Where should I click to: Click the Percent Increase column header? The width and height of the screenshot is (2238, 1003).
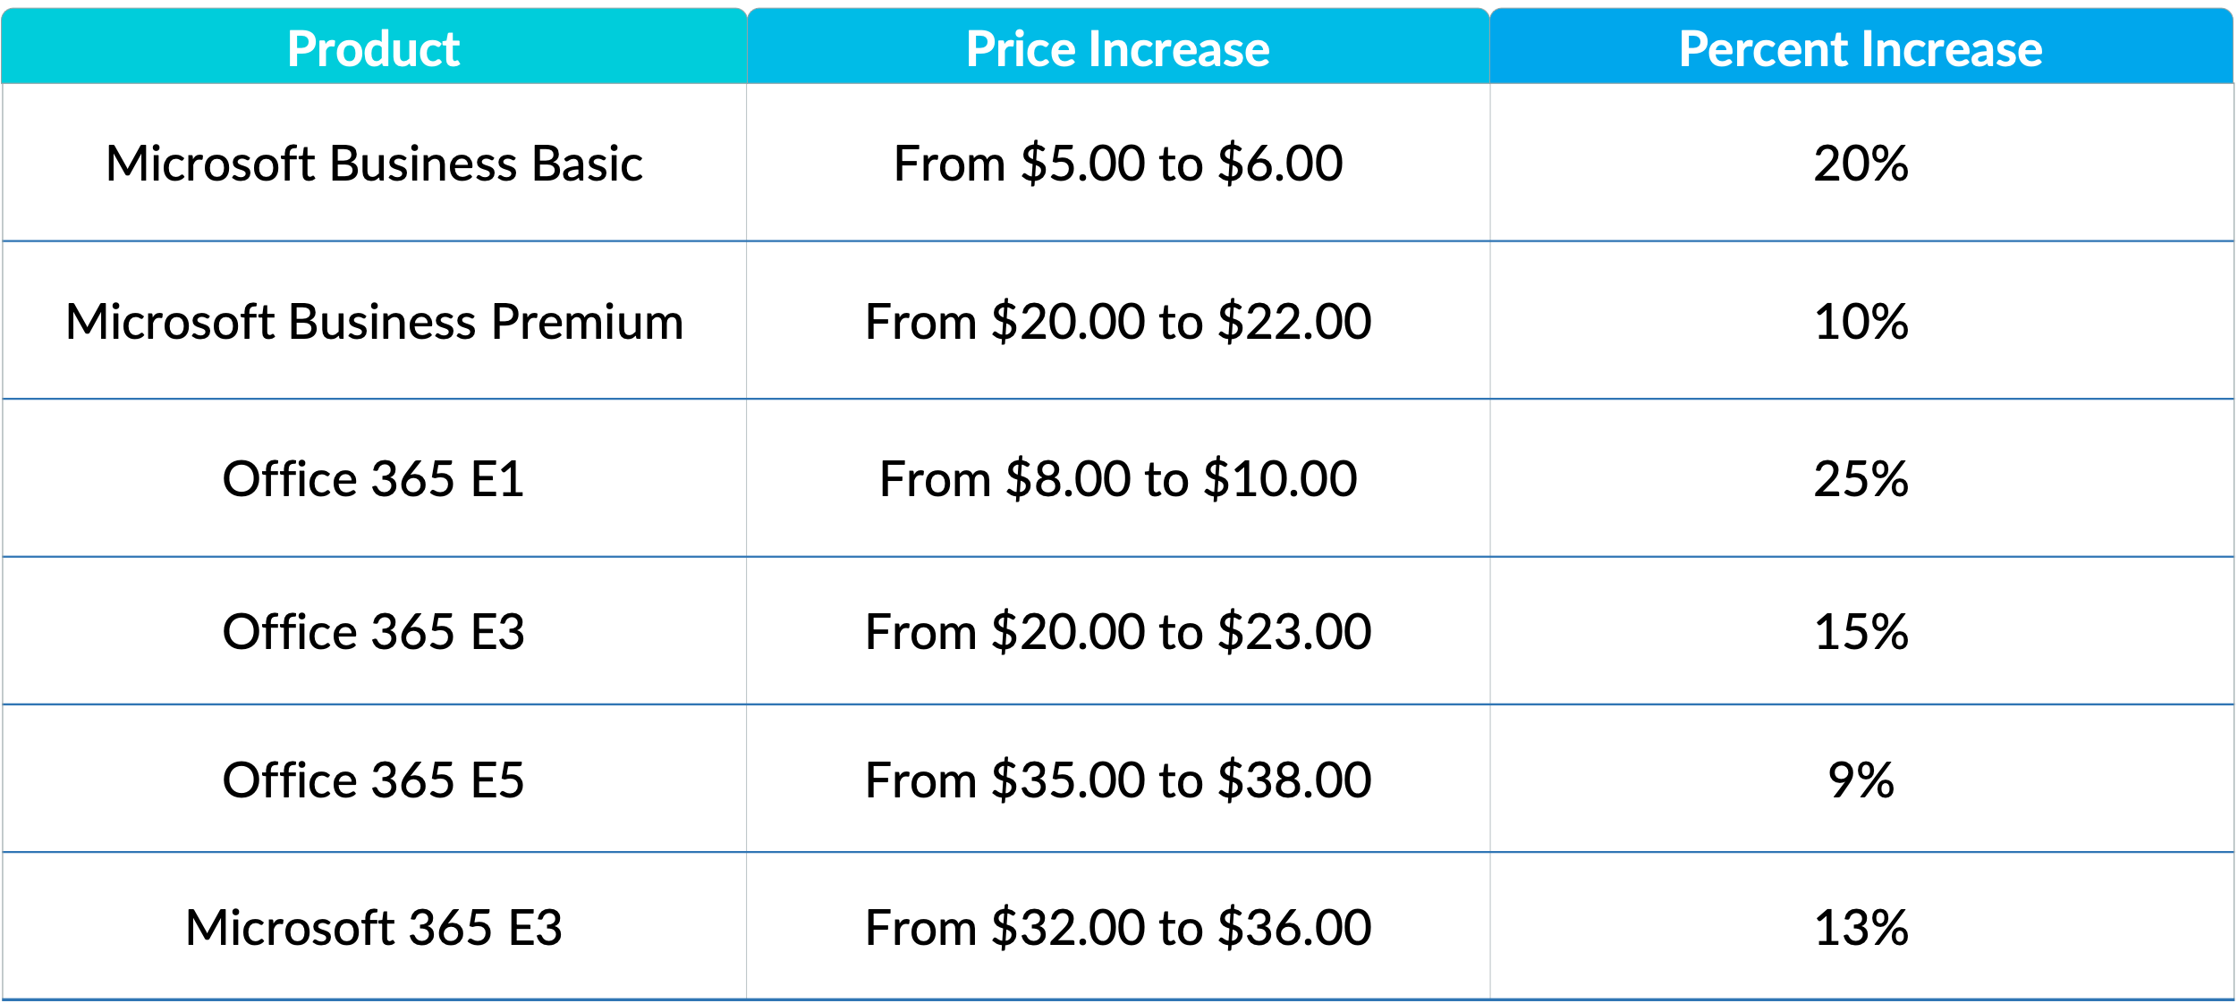pos(1861,46)
